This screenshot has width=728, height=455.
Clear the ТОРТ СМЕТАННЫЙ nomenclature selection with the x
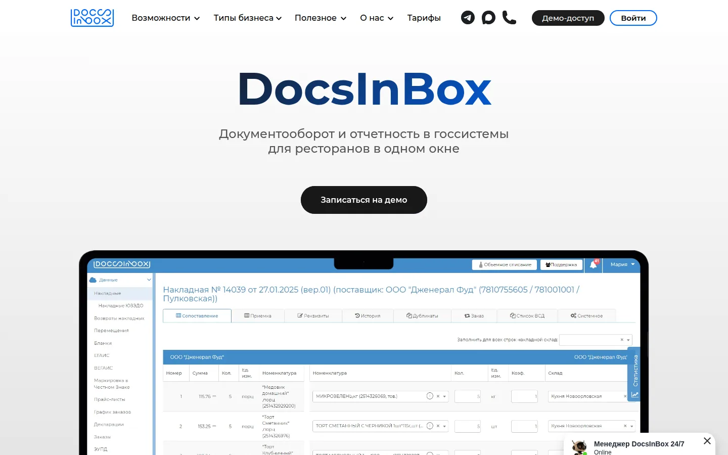(x=438, y=426)
